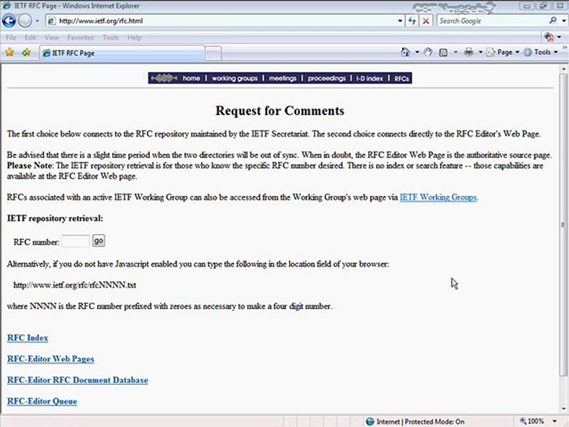Open the Favorites menu

pos(81,37)
